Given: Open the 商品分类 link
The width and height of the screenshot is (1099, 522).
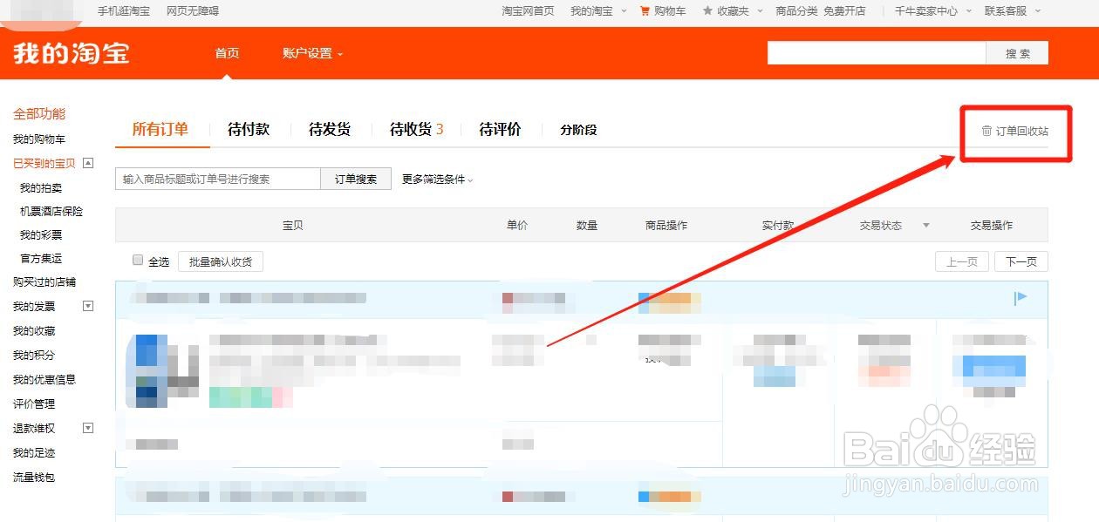Looking at the screenshot, I should 796,11.
